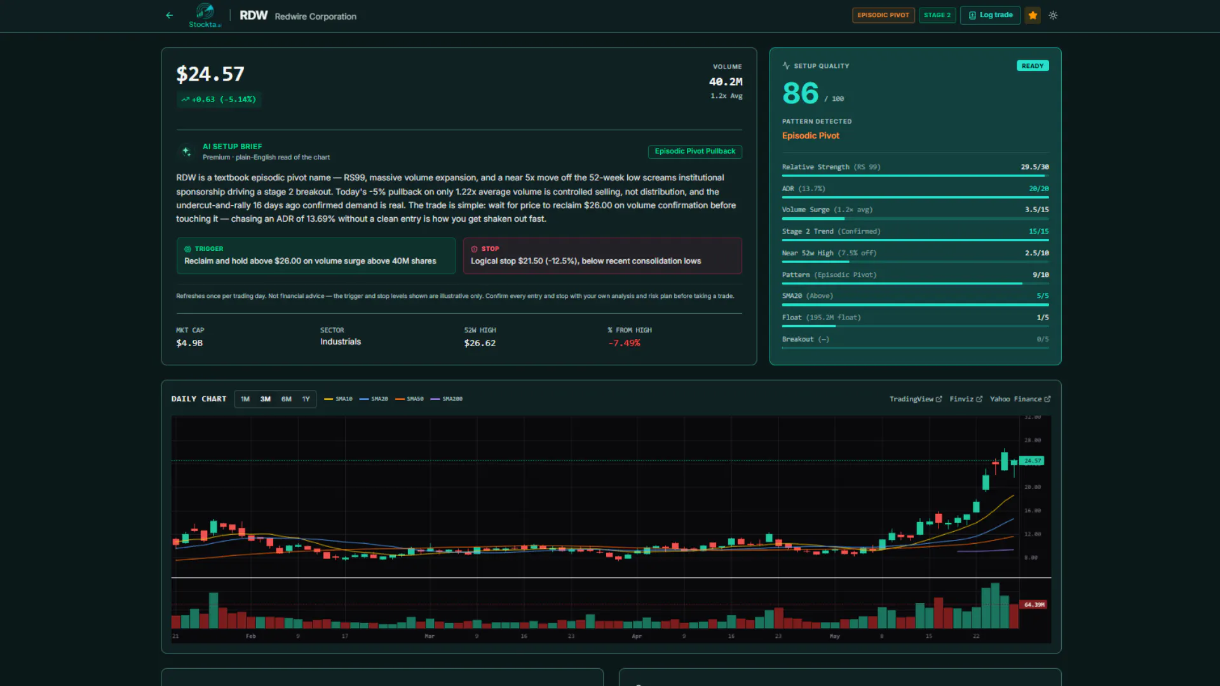Image resolution: width=1220 pixels, height=686 pixels.
Task: Select the 3M chart range tab
Action: [266, 399]
